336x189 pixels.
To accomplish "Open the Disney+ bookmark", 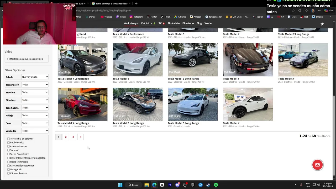I will [x=91, y=17].
